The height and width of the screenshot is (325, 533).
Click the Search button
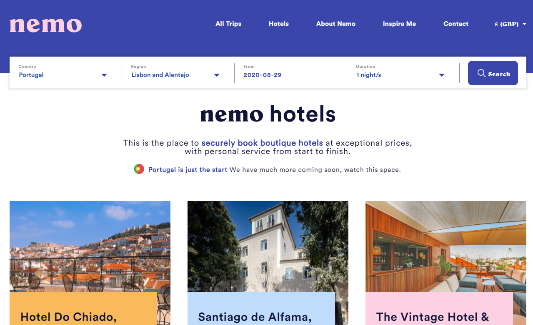tap(493, 73)
